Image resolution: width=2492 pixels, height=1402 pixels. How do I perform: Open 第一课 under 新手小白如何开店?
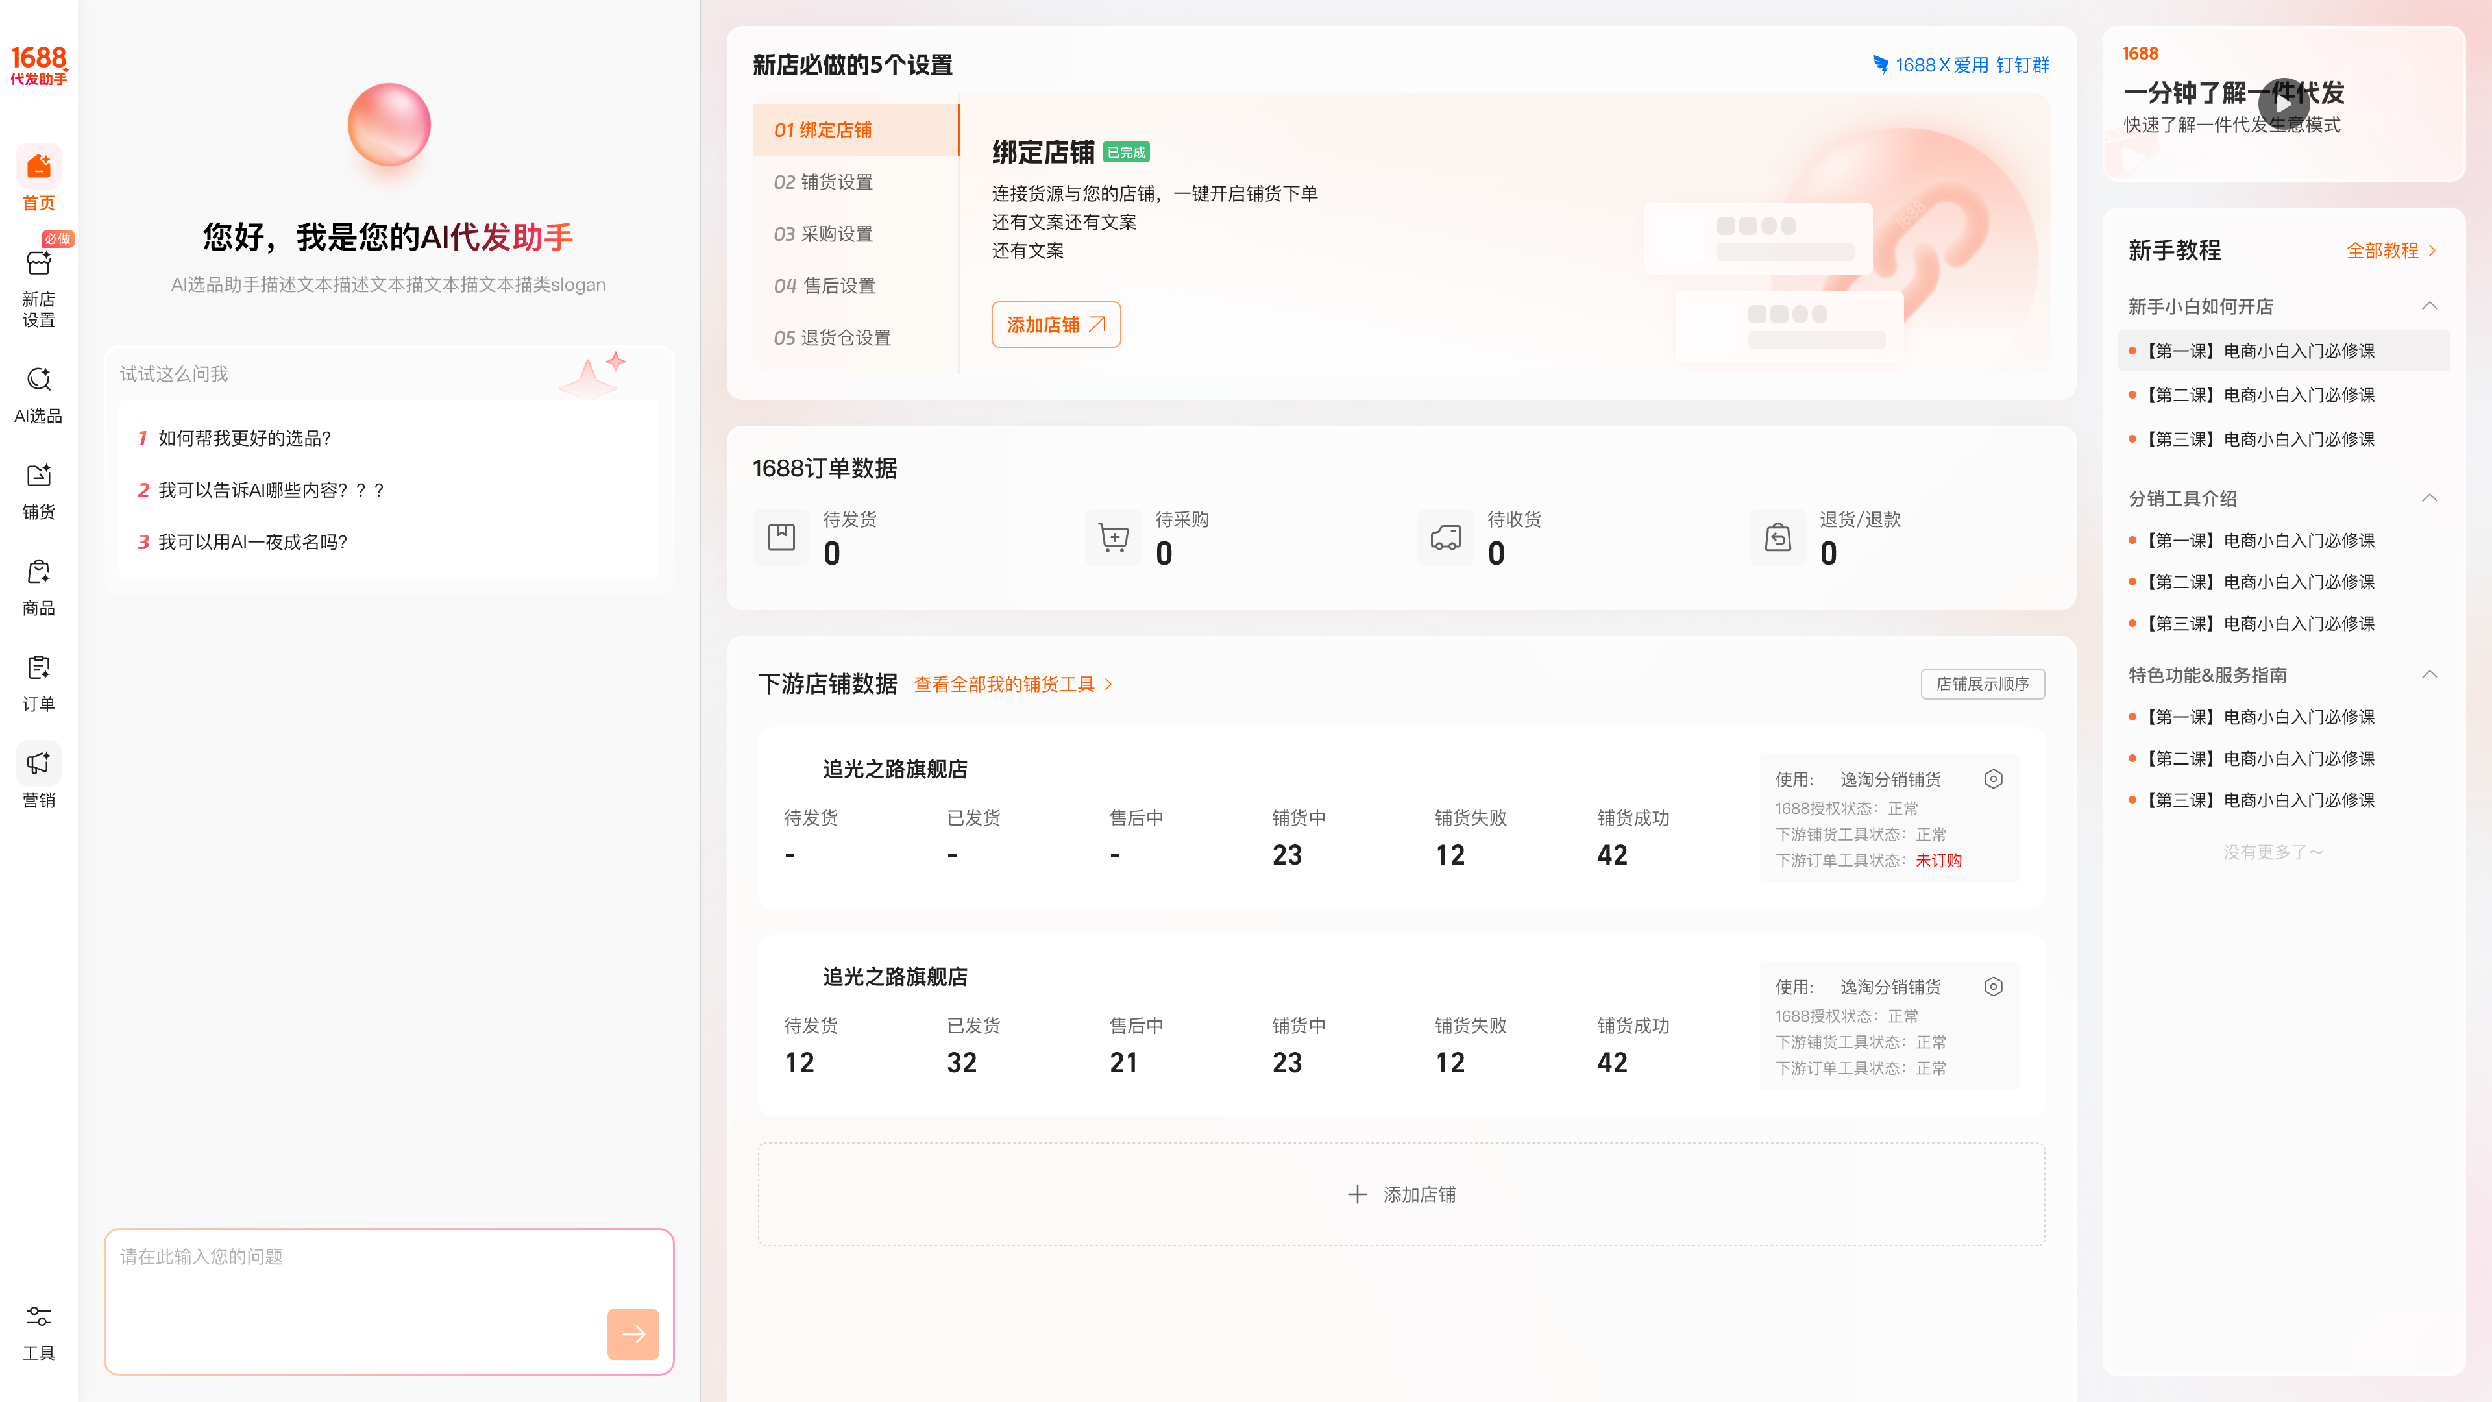[2284, 350]
